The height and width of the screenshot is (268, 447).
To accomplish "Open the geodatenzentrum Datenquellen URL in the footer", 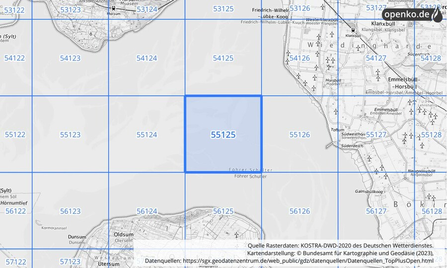I will coord(308,261).
